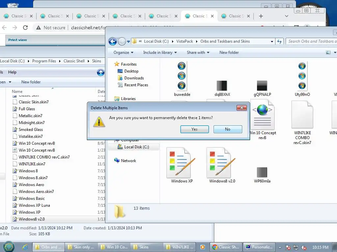Select the Uty99nO orb file
The height and width of the screenshot is (252, 337).
click(x=302, y=79)
